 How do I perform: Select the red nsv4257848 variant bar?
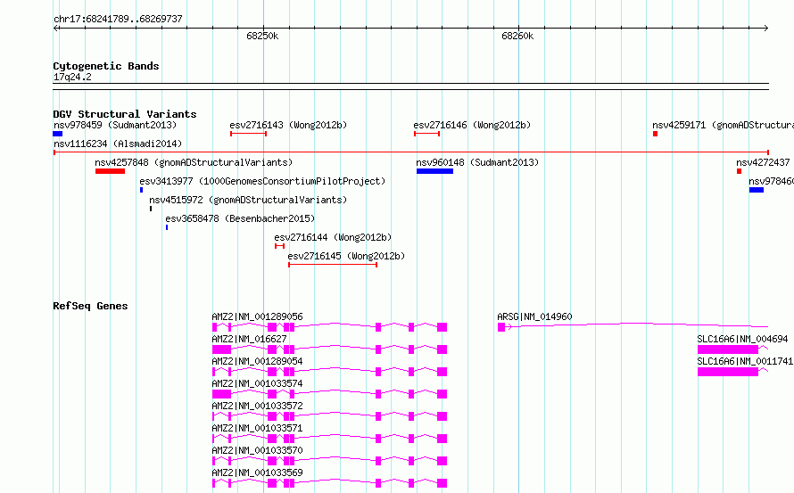(x=110, y=171)
